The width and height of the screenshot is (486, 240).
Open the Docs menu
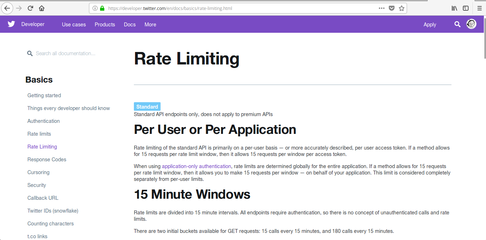(130, 25)
